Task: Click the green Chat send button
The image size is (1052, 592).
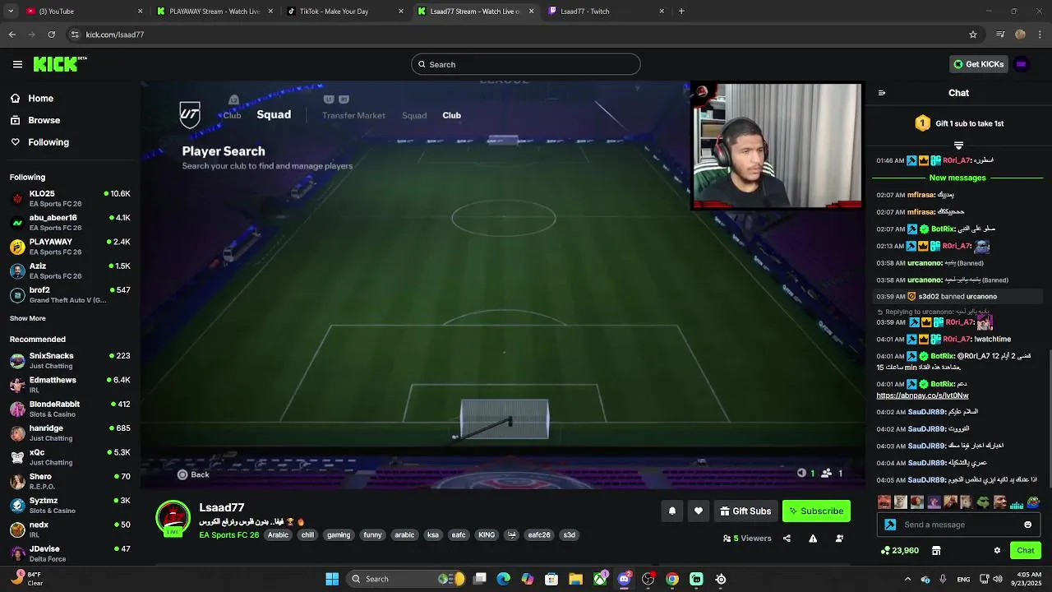Action: point(1026,550)
